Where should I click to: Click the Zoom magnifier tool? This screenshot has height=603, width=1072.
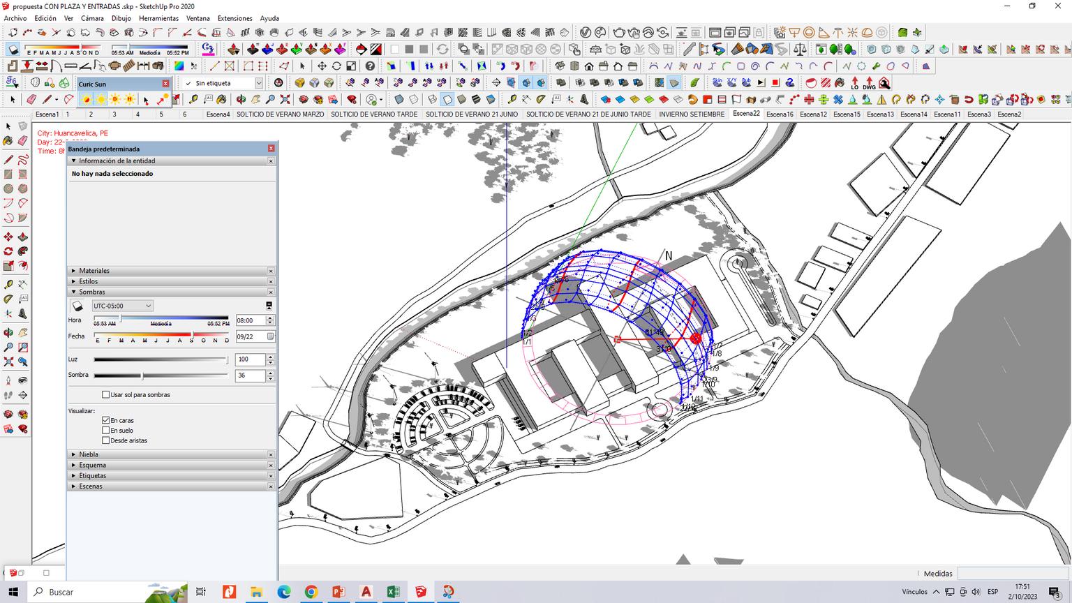[8, 348]
